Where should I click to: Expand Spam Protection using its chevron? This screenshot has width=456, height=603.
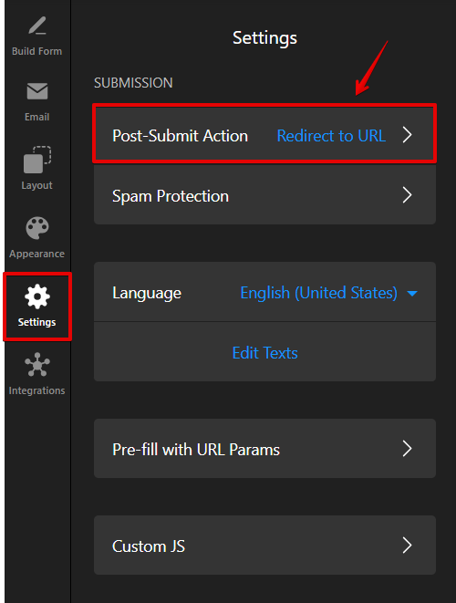coord(408,195)
